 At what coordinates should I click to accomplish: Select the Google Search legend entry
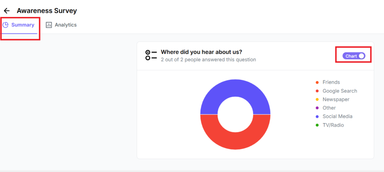(339, 91)
